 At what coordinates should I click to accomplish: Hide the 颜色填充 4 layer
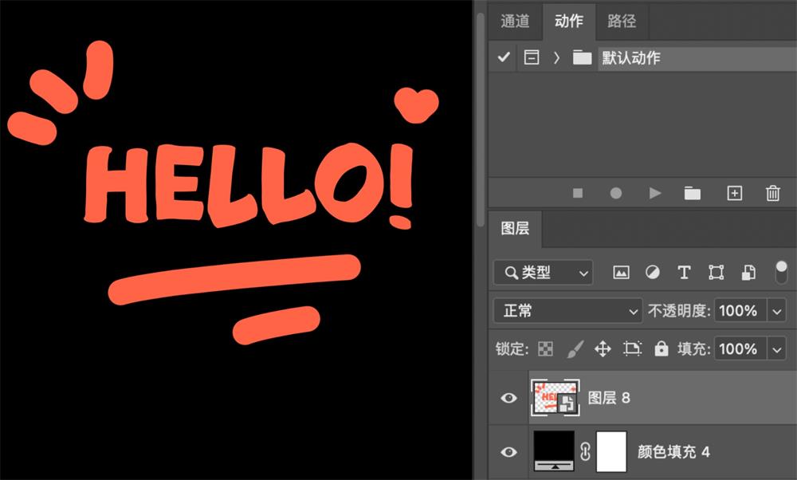coord(508,452)
